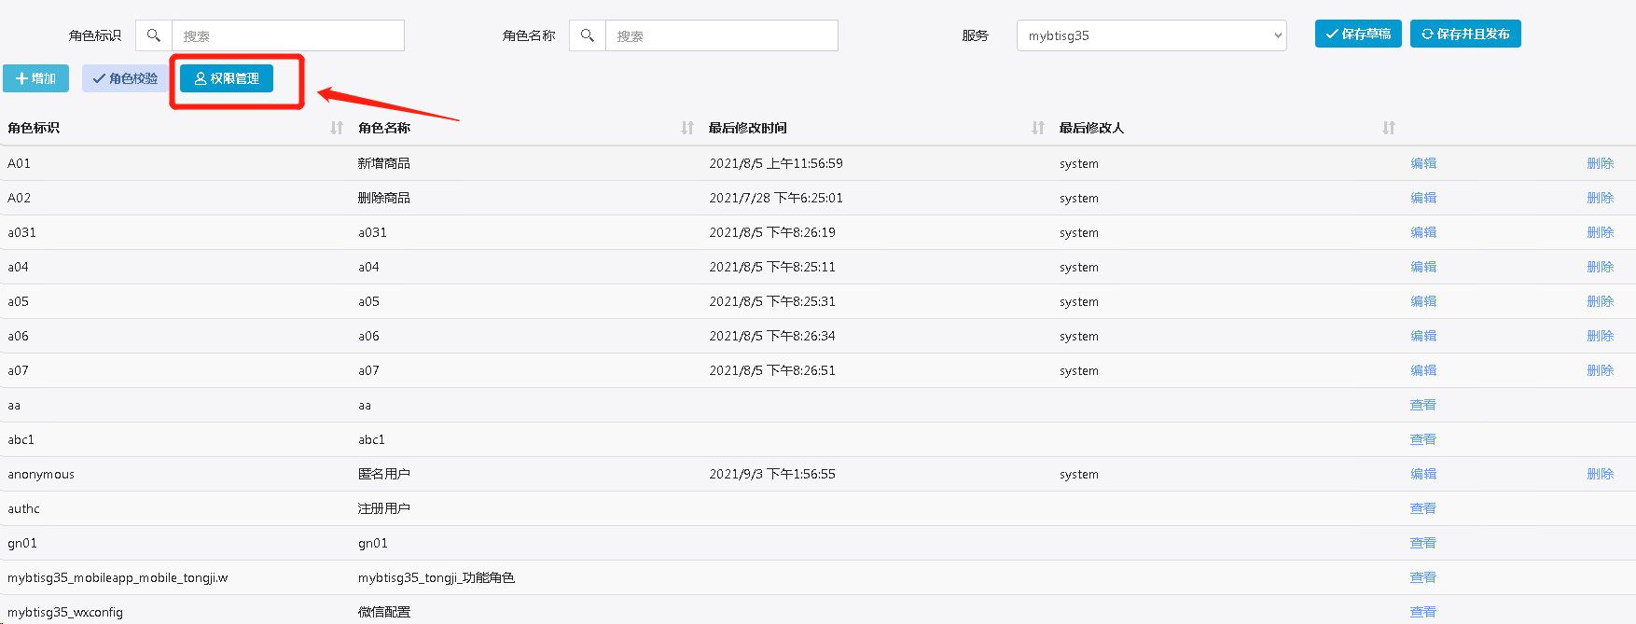1636x624 pixels.
Task: Click 增加 button with plus icon
Action: [x=36, y=78]
